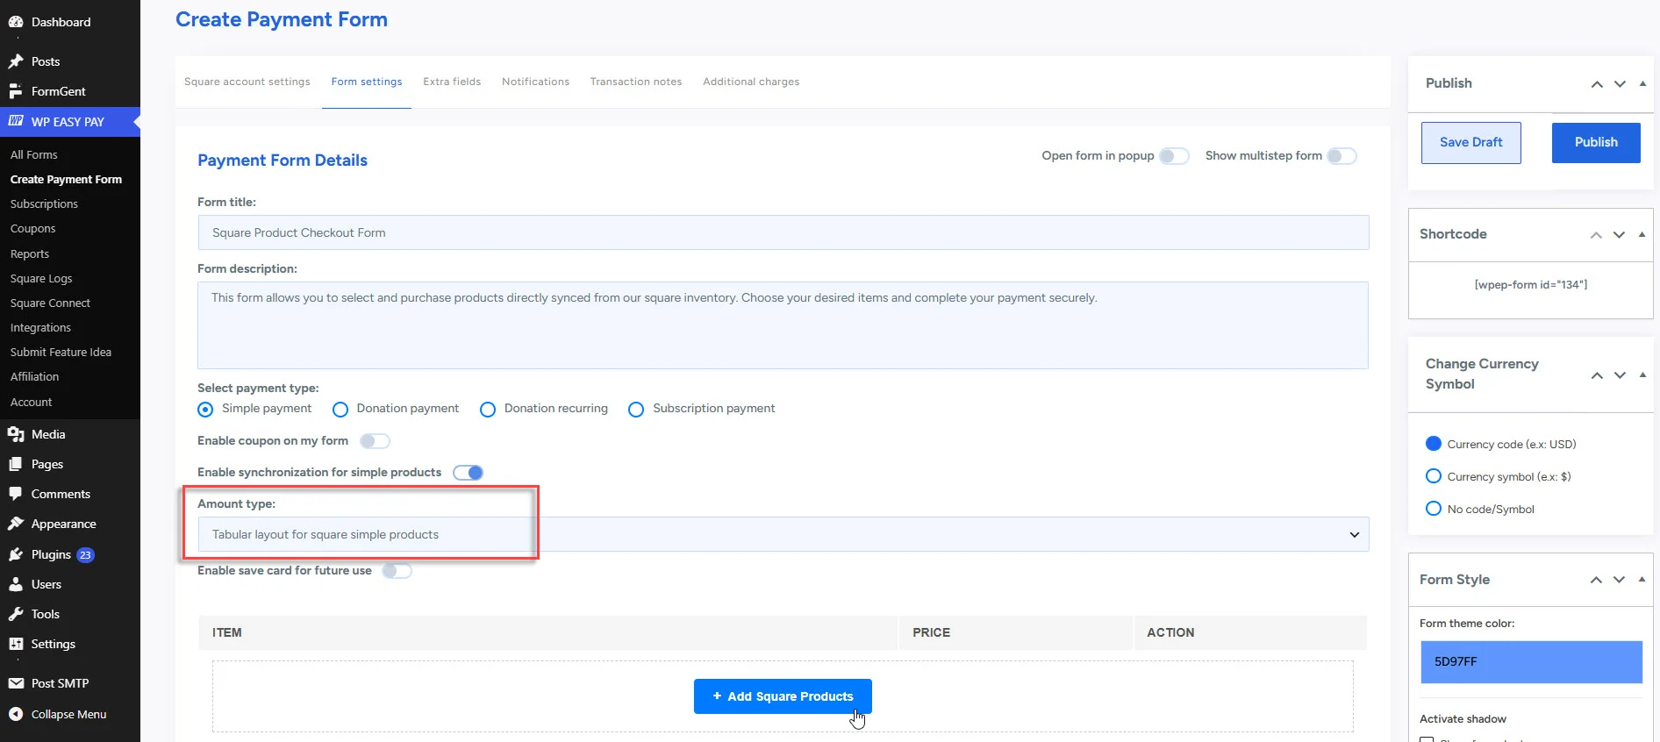Click the blue Publish button

1596,142
